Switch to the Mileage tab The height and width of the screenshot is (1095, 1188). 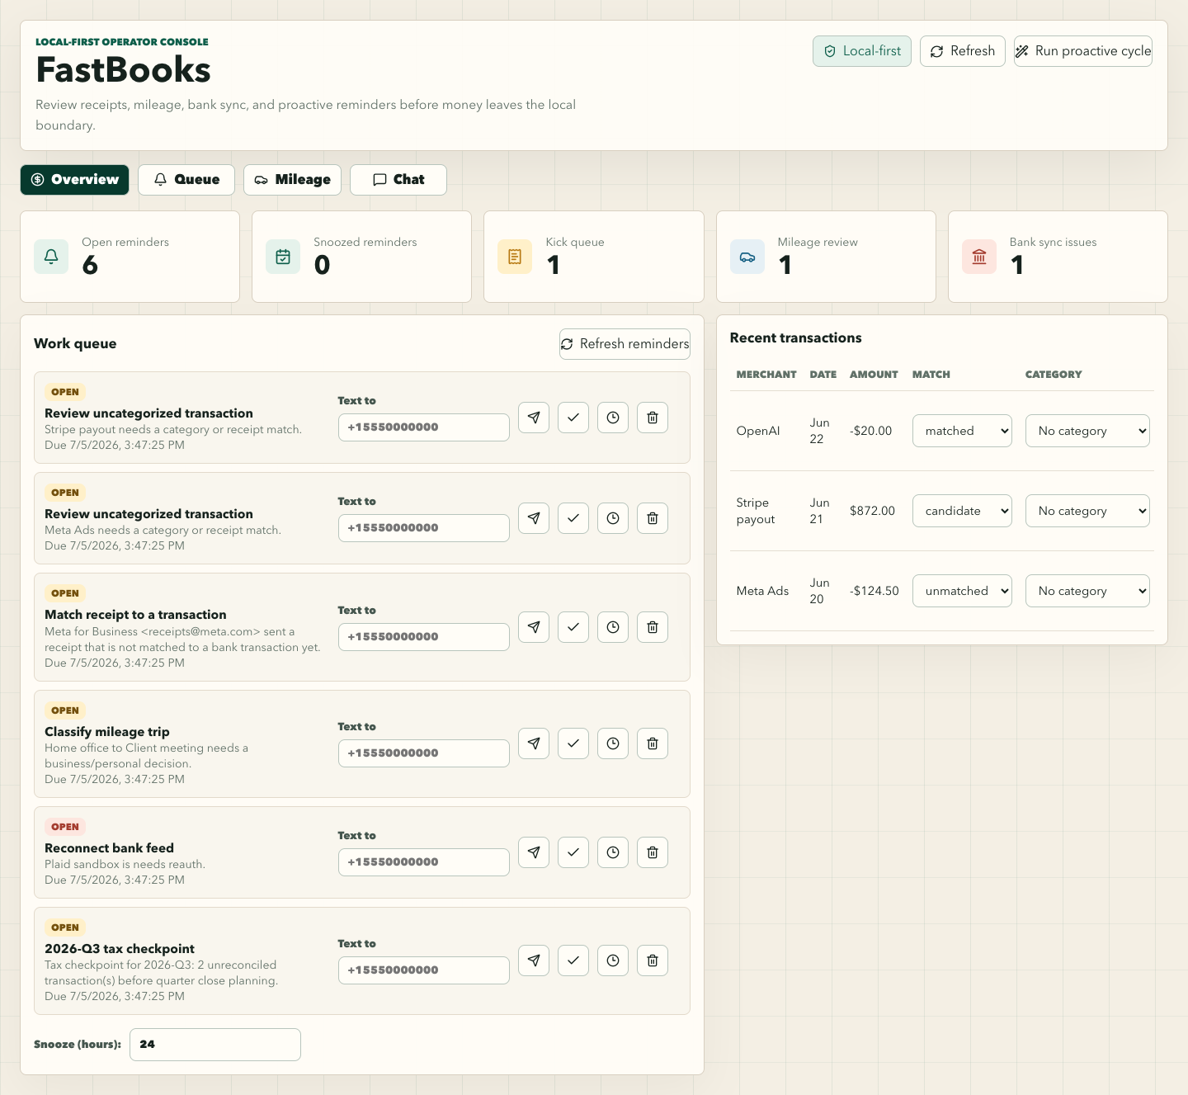click(292, 180)
